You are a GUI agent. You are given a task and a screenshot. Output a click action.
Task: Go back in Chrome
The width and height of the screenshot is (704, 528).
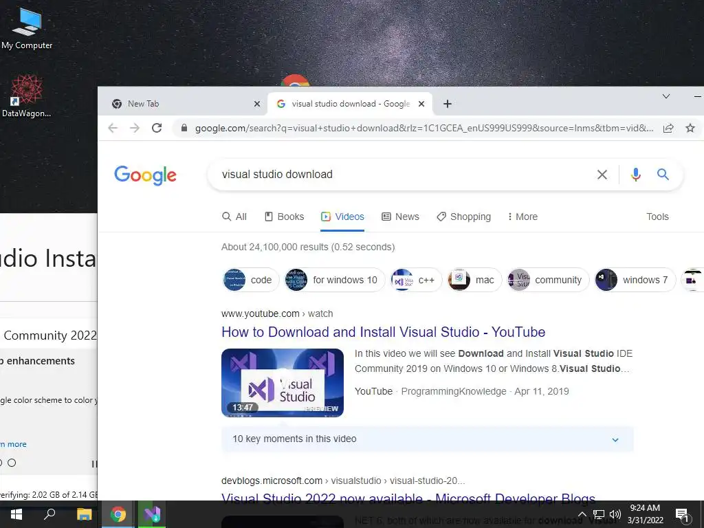[113, 128]
